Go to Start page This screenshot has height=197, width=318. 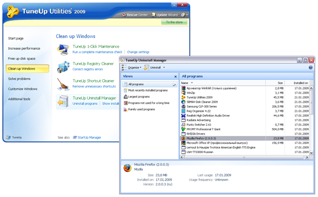15,38
